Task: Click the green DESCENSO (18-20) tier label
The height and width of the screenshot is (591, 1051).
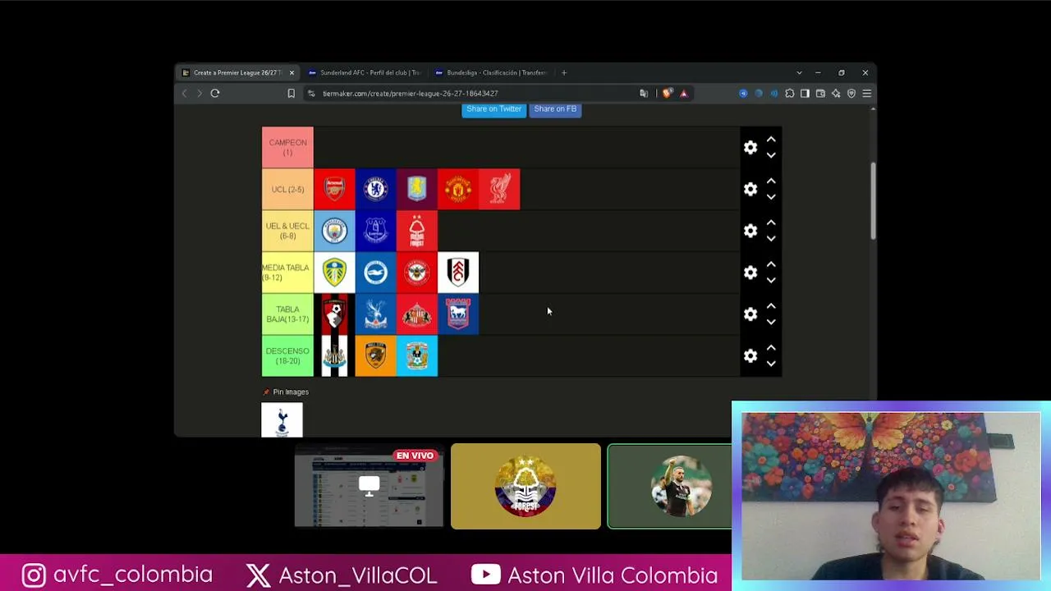Action: 287,356
